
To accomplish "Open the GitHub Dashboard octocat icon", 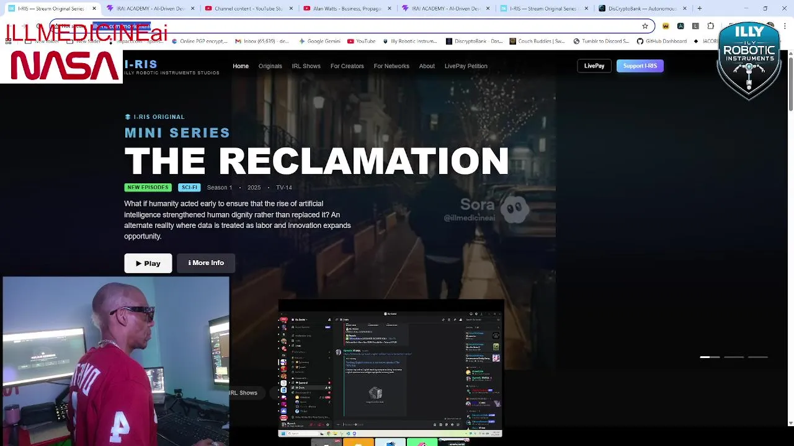I will [x=640, y=42].
